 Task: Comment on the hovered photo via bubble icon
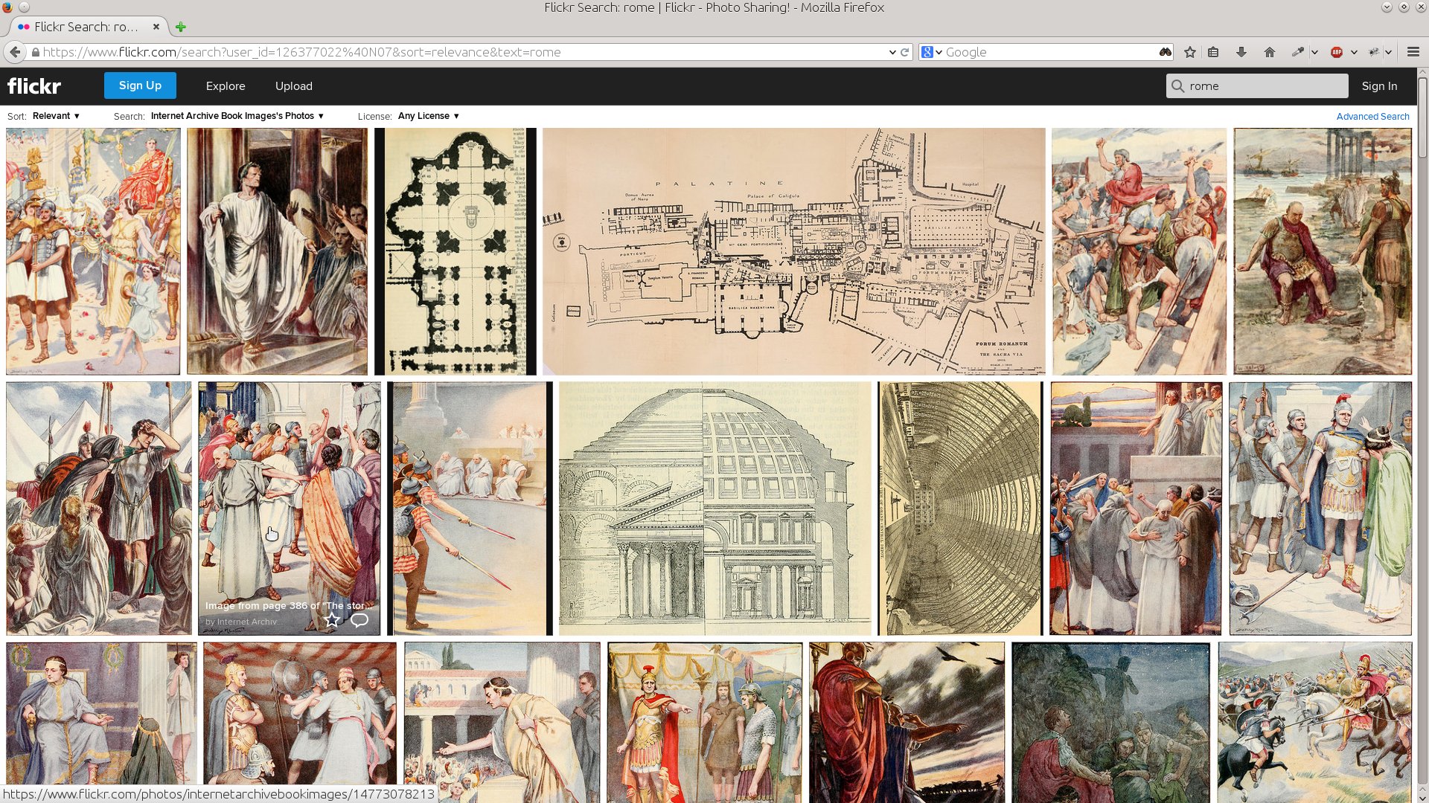pyautogui.click(x=359, y=619)
